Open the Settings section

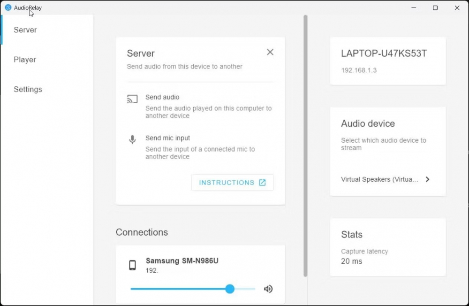pyautogui.click(x=28, y=89)
